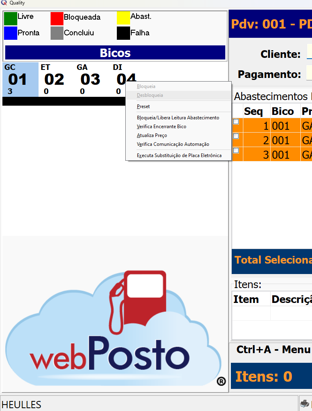This screenshot has height=411, width=312.
Task: Click Bico 001 cell in Seq 2 row
Action: (285, 140)
